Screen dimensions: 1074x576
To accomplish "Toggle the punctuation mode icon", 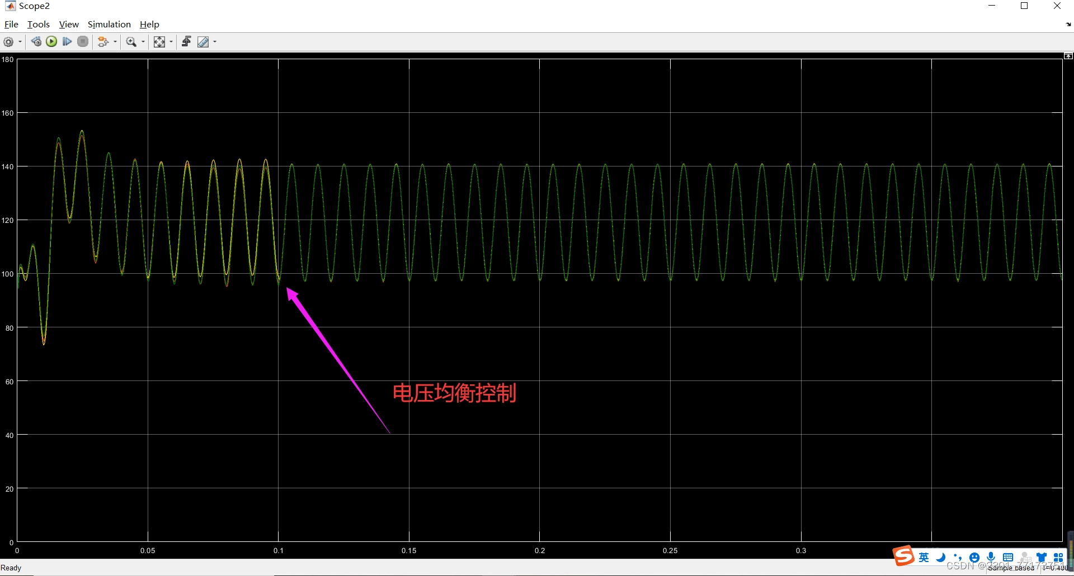I will click(x=958, y=557).
